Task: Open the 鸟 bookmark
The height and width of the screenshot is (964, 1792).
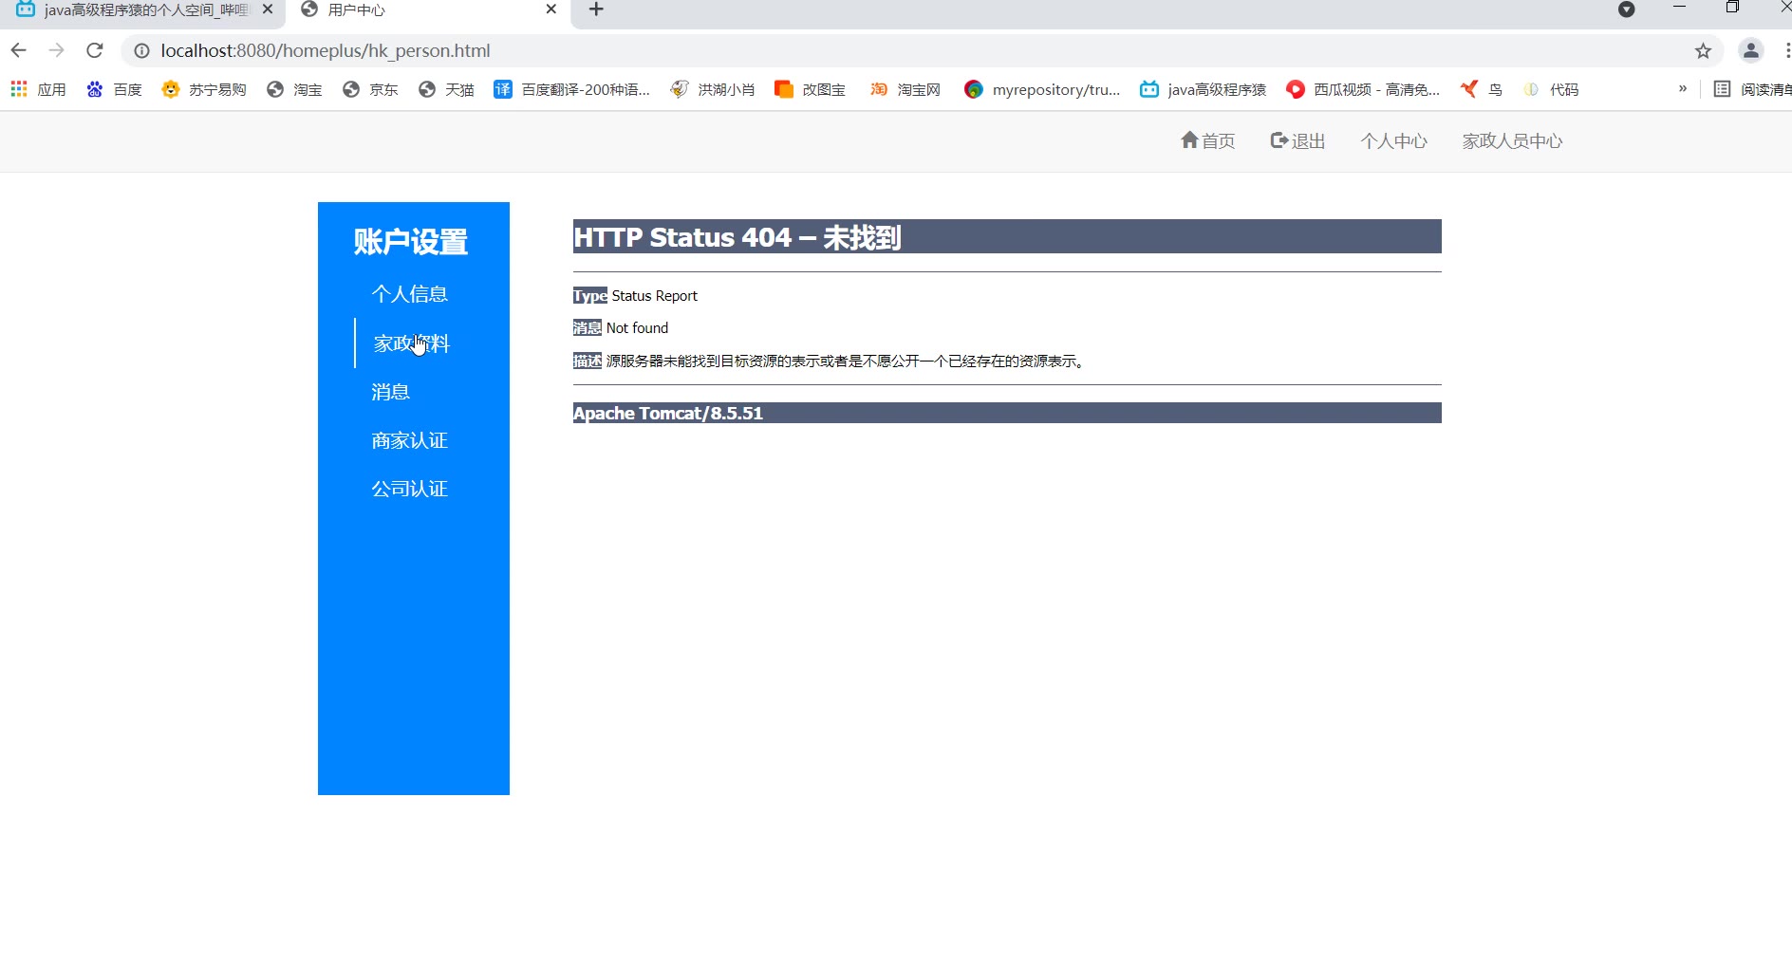Action: point(1482,89)
